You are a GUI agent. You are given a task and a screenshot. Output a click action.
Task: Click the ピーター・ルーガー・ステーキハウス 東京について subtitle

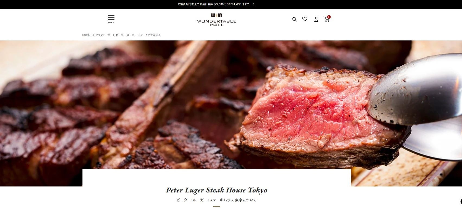click(216, 200)
